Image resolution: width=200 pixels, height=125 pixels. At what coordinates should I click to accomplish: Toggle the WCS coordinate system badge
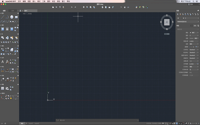[x=167, y=34]
